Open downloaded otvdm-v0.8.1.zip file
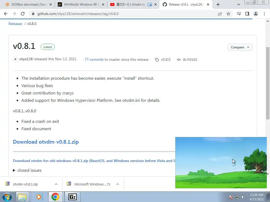This screenshot has height=202, width=270. click(x=25, y=184)
